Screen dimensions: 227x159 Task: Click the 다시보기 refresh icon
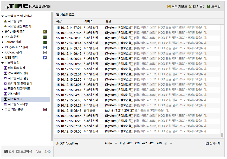point(191,6)
